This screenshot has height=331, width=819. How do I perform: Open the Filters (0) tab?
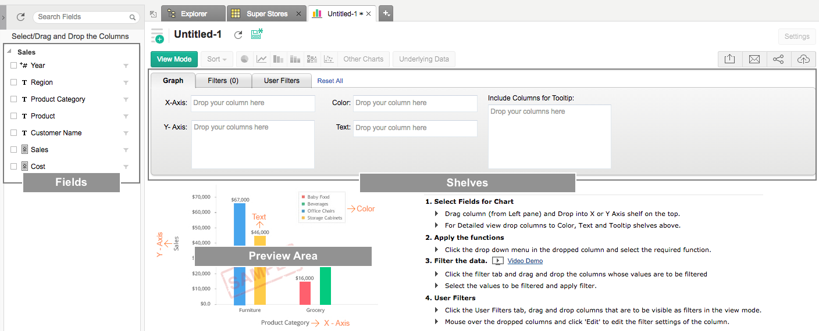pyautogui.click(x=223, y=81)
